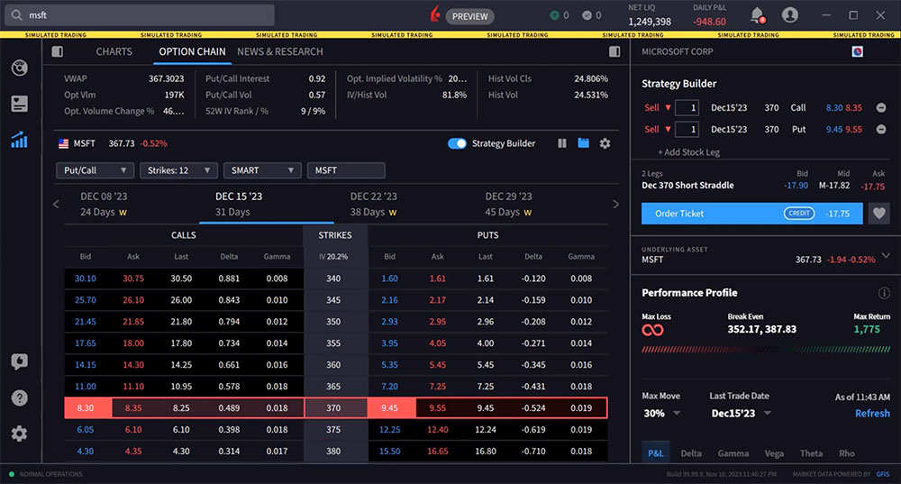Click the pause icon beside Strategy Builder

(562, 143)
